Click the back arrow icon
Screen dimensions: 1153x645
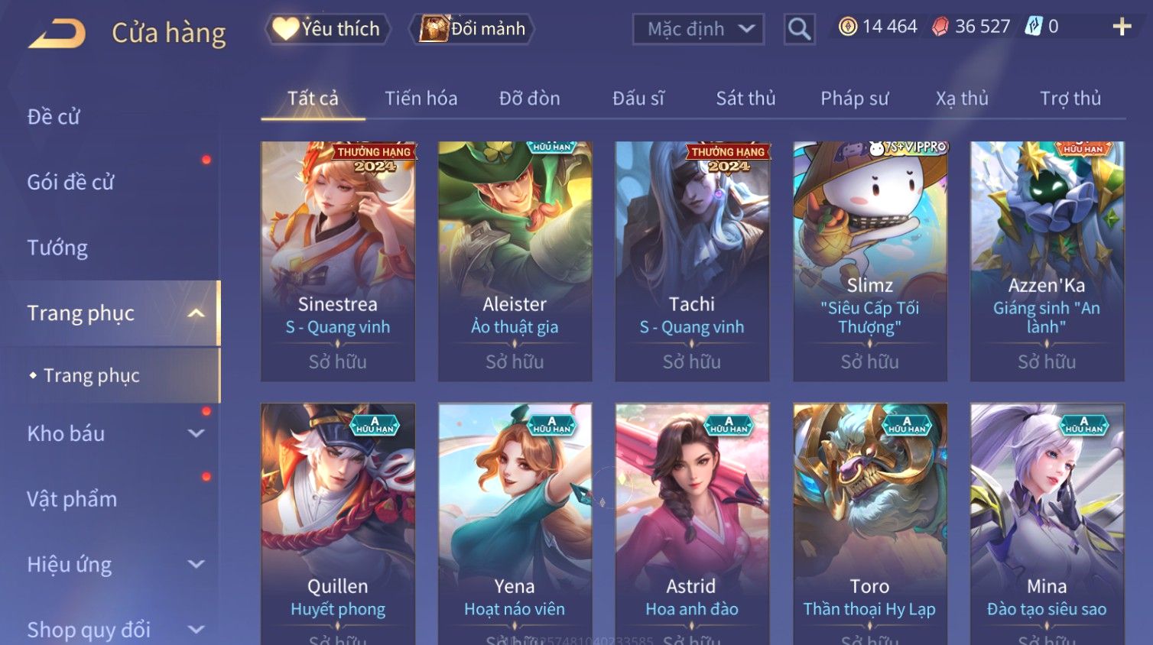[57, 34]
